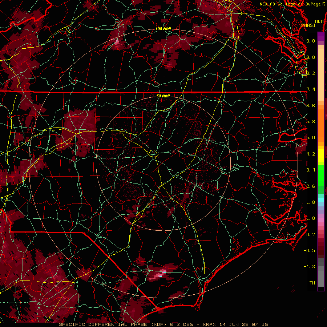327x327 pixels.
Task: Click the 2.6 scale value
Action: click(311, 186)
